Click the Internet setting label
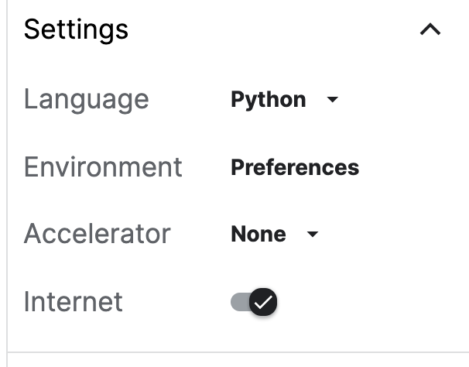 [73, 301]
